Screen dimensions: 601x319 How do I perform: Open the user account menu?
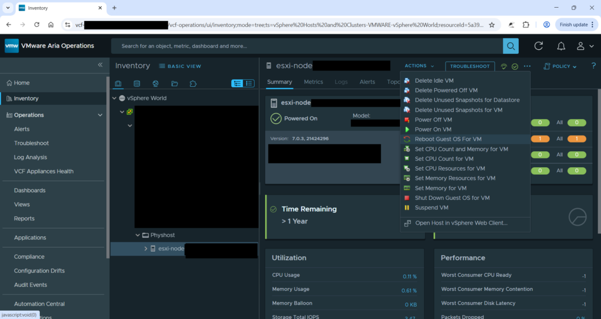coord(585,46)
